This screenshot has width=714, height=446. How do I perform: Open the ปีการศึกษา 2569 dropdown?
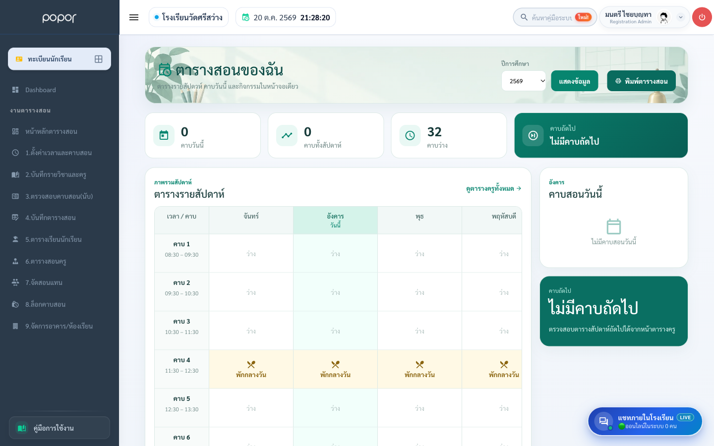click(524, 81)
